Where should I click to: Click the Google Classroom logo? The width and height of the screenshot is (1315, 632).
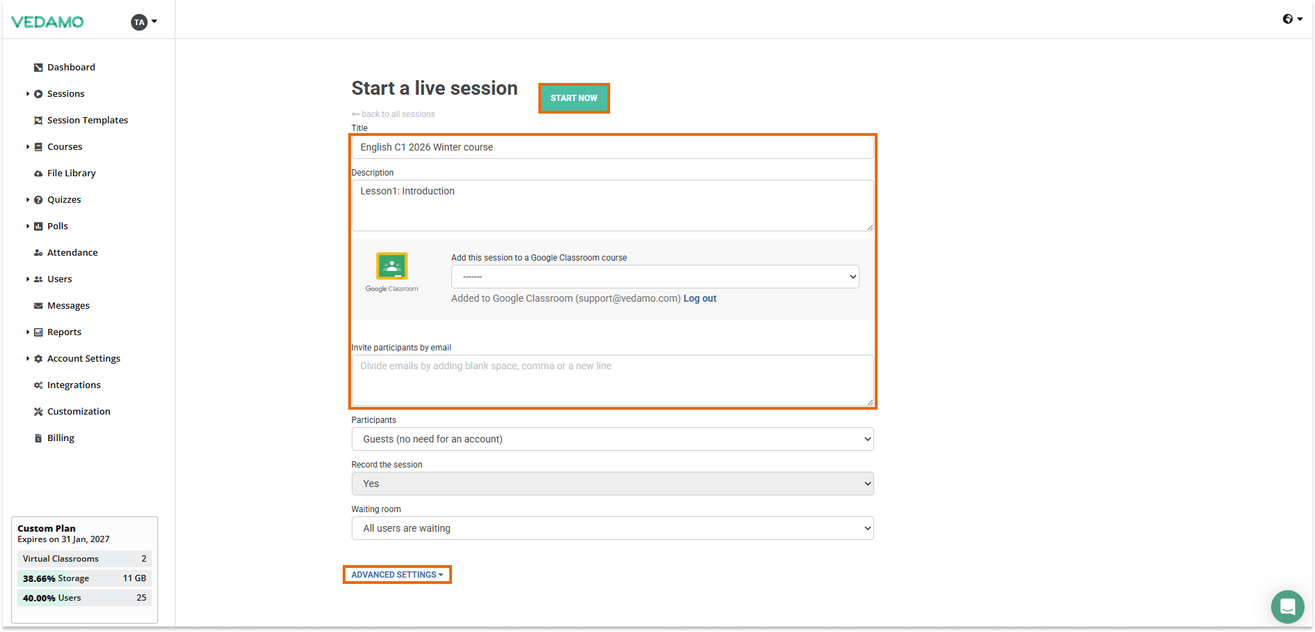[392, 272]
